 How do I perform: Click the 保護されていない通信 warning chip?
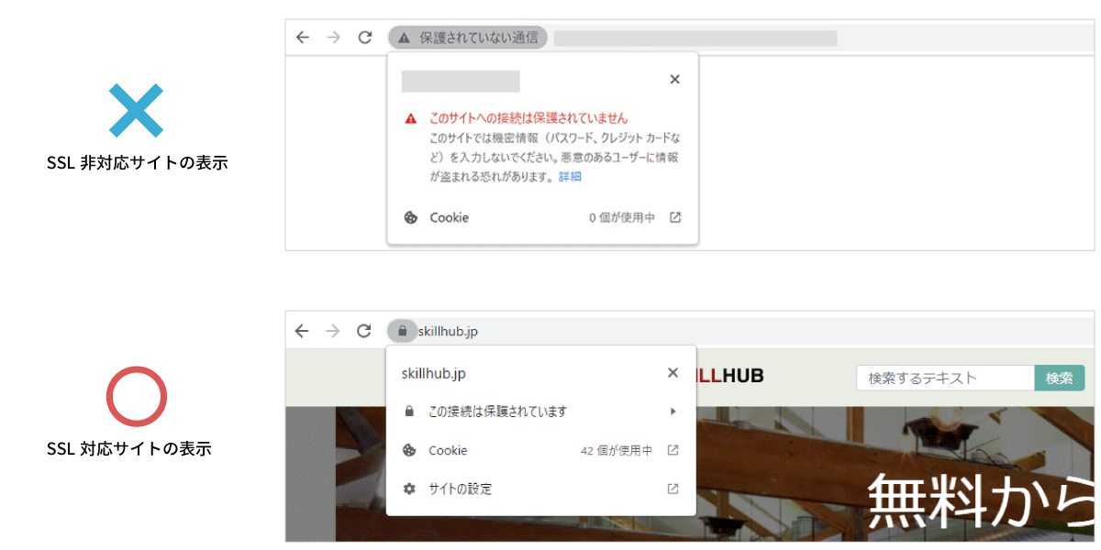pos(468,38)
